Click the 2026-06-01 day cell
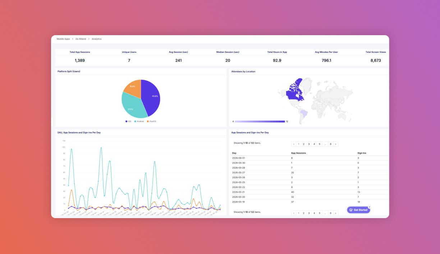The width and height of the screenshot is (440, 254). pyautogui.click(x=239, y=158)
